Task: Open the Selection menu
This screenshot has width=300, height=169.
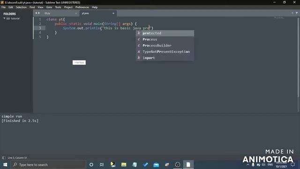Action: [x=21, y=8]
